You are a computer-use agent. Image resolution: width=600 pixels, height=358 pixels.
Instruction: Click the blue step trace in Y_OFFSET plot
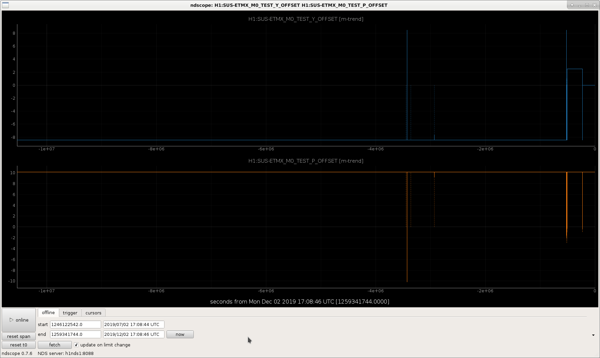click(575, 69)
